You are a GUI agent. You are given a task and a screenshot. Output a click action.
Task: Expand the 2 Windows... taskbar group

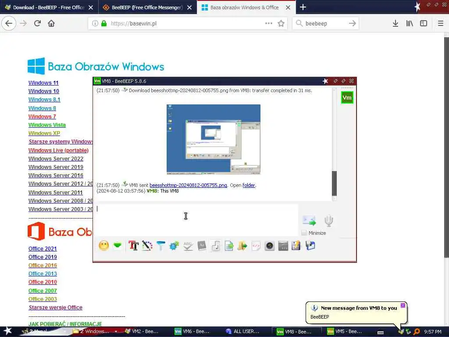pos(116,332)
